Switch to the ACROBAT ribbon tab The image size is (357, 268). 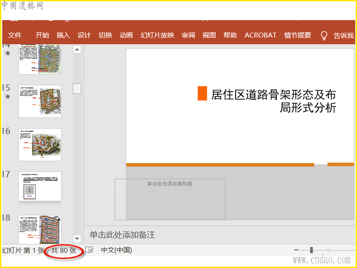[261, 35]
